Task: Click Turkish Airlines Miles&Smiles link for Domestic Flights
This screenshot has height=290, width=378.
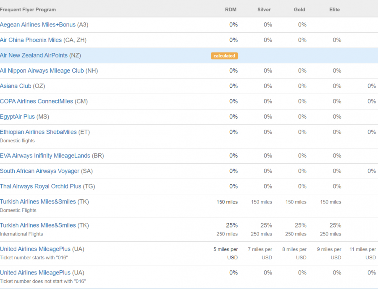Action: [x=38, y=202]
